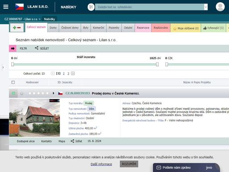229x172 pixels.
Task: Click the Stáří inzerátu slider right handle
Action: 157,64
